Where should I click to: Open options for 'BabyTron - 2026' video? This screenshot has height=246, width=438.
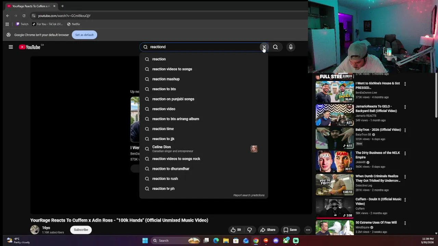pos(405,131)
